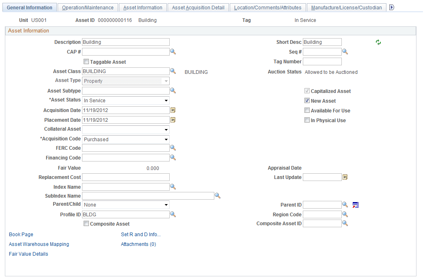
Task: Click the related actions icon beside Parent ID
Action: (356, 205)
